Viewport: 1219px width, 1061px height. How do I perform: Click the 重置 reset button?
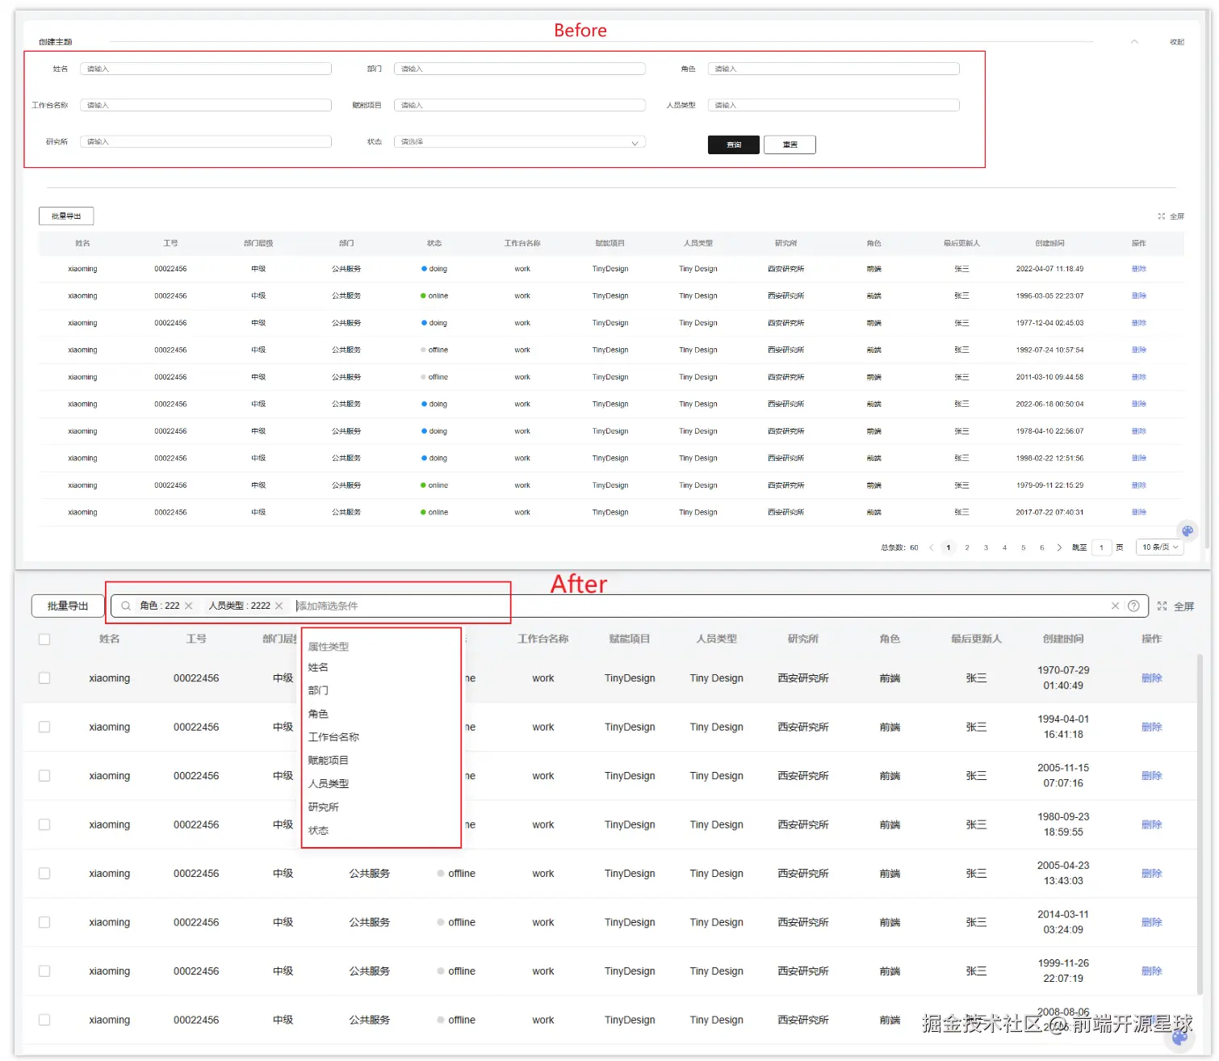coord(790,145)
